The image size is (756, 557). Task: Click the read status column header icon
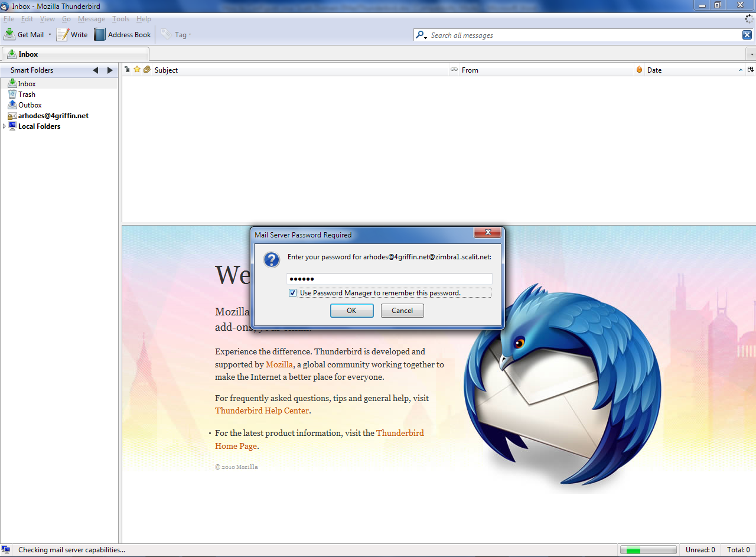tap(454, 70)
